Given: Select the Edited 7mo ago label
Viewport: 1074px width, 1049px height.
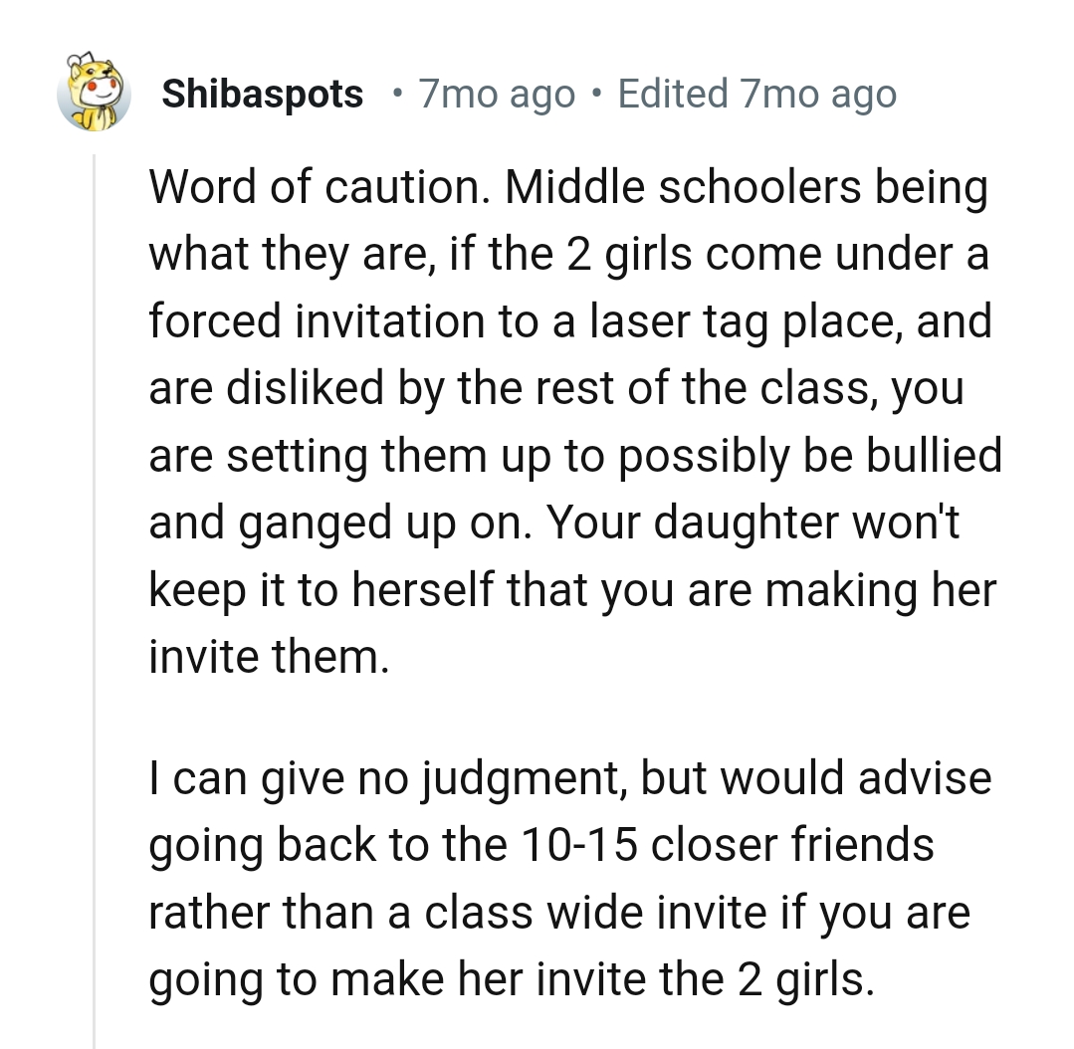Looking at the screenshot, I should [x=757, y=93].
